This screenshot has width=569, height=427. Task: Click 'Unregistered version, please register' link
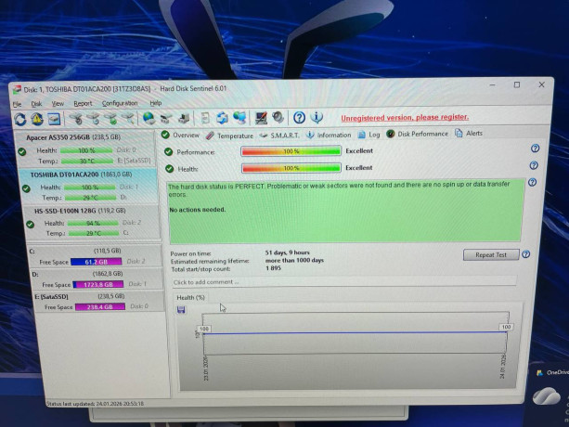point(405,118)
